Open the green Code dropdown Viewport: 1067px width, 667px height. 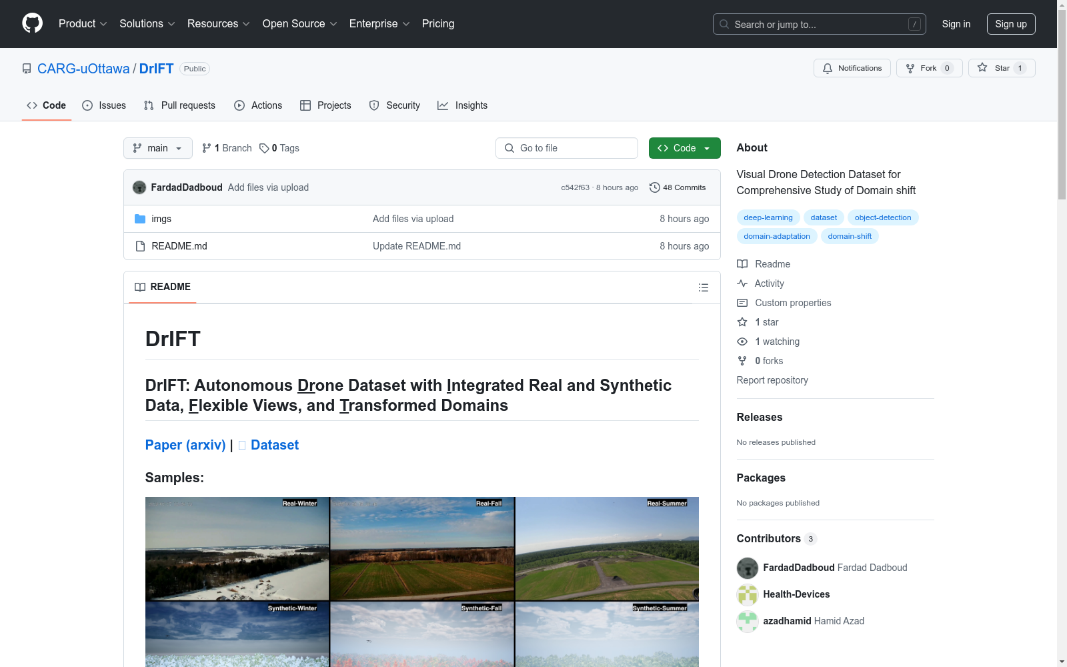[x=684, y=148]
